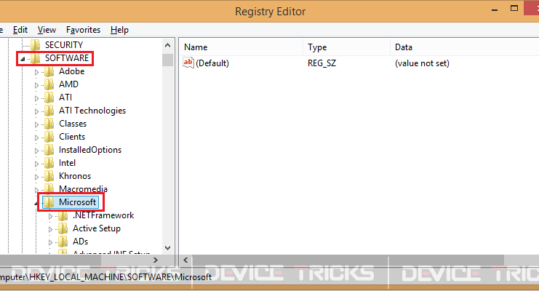Screen dimensions: 539x291
Task: Select the SECURITY key label
Action: pyautogui.click(x=64, y=45)
